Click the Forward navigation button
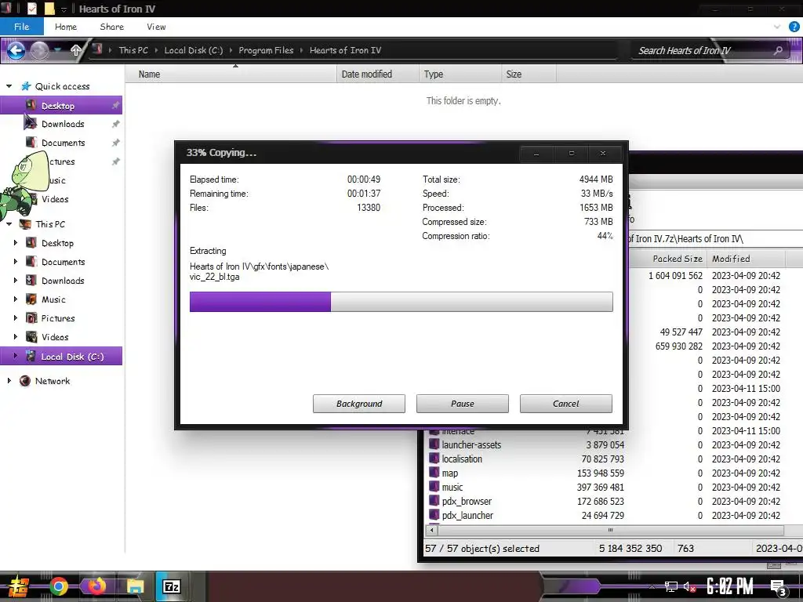This screenshot has width=803, height=602. (39, 50)
